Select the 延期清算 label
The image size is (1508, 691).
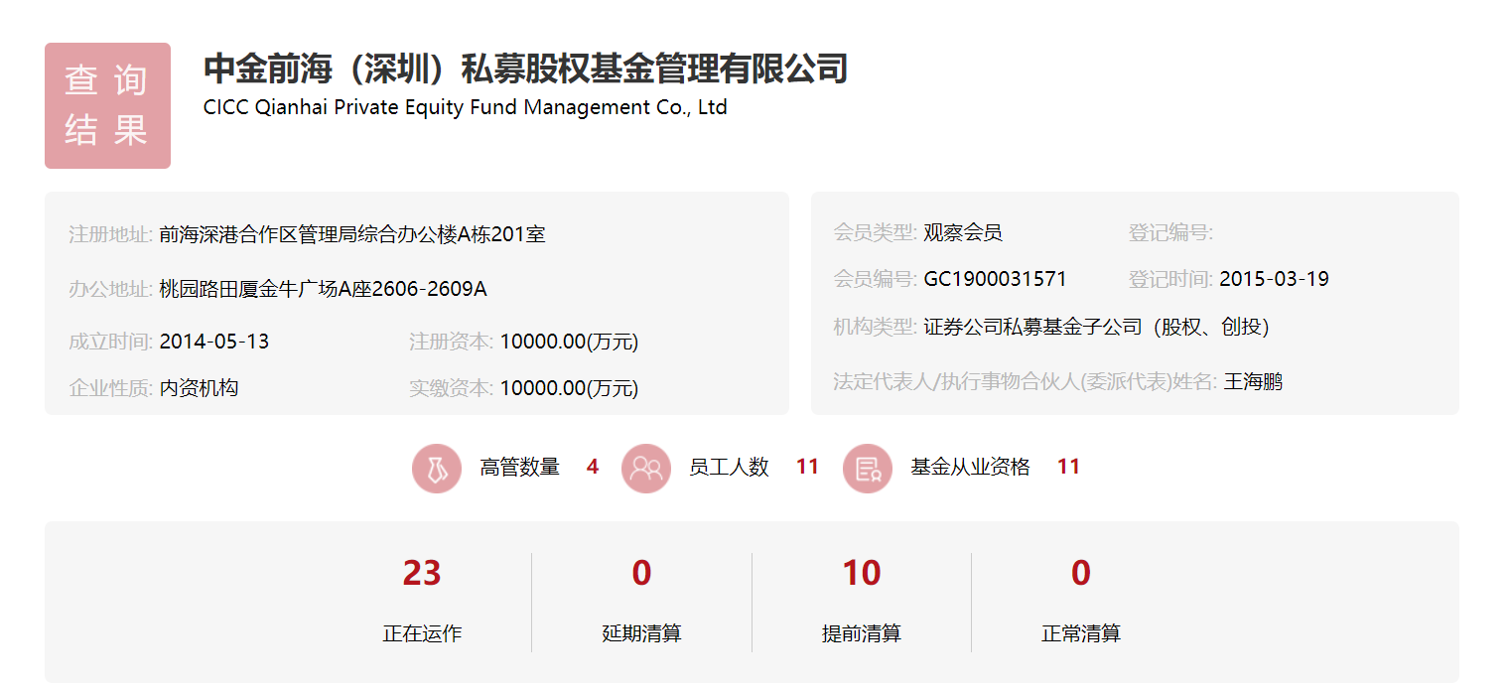coord(641,633)
